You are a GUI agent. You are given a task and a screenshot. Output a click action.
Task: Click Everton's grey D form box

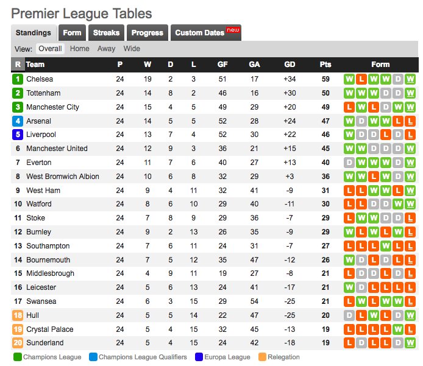point(349,163)
